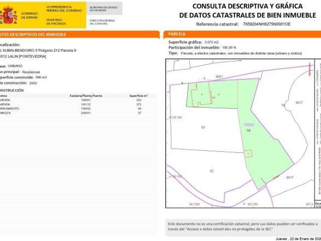Click the small square building inside parcel 04

[248, 154]
